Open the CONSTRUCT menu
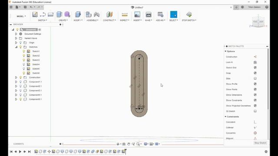The width and height of the screenshot is (278, 156). coord(109,20)
